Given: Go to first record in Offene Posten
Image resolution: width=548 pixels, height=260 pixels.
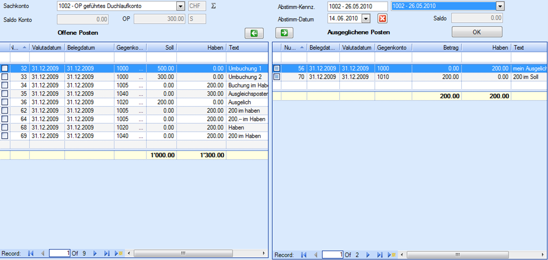Looking at the screenshot, I should click(31, 253).
